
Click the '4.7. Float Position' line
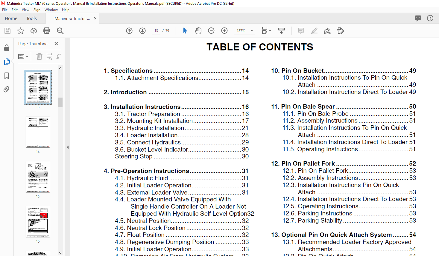click(x=182, y=235)
